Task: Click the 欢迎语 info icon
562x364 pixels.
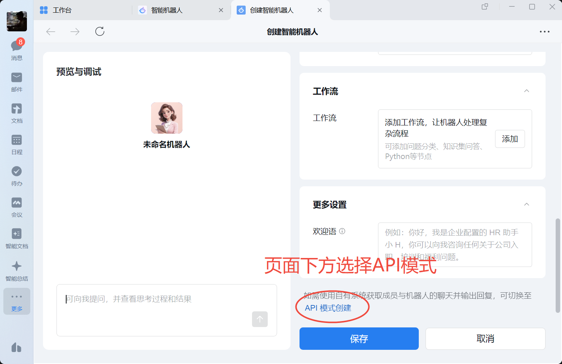Action: click(342, 231)
